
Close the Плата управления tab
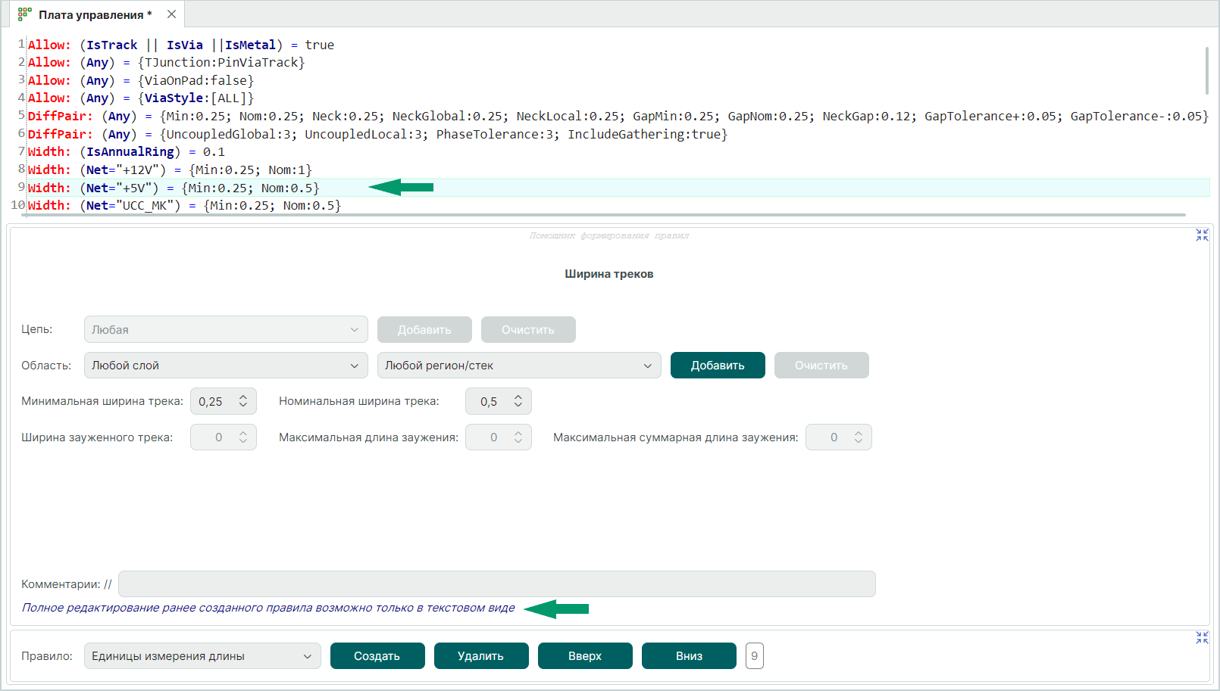pos(171,14)
